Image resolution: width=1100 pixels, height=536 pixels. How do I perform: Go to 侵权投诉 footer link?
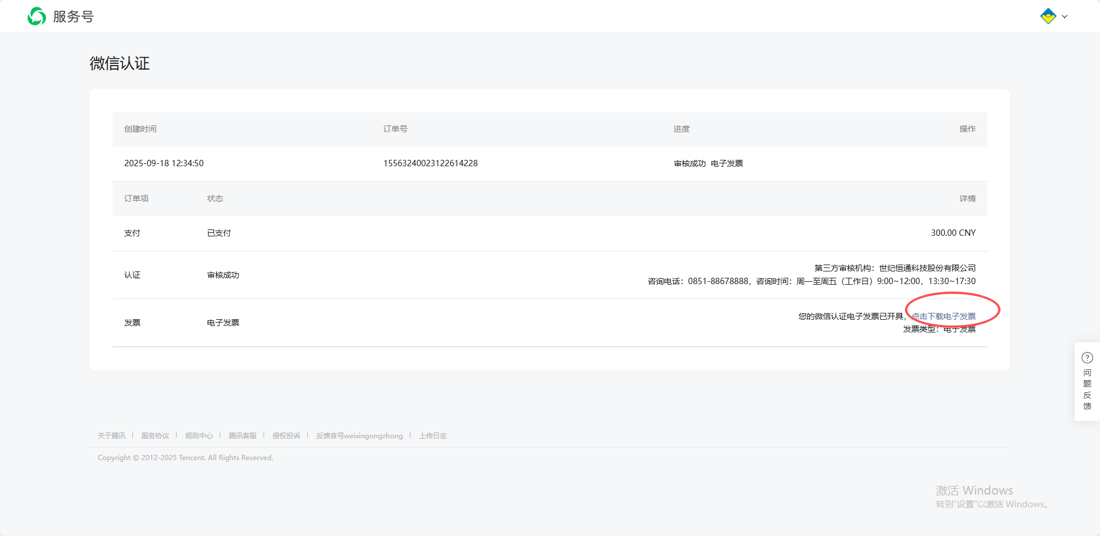pos(287,436)
